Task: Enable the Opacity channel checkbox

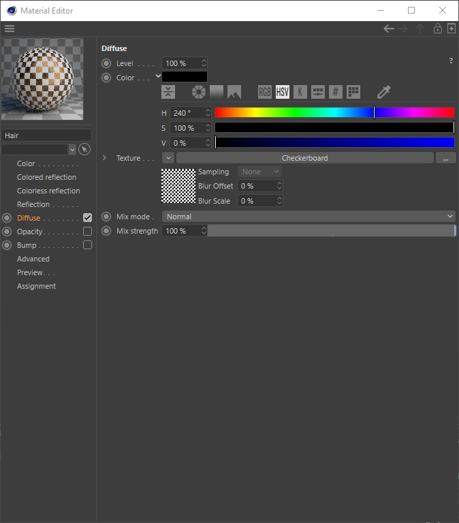Action: (x=87, y=231)
